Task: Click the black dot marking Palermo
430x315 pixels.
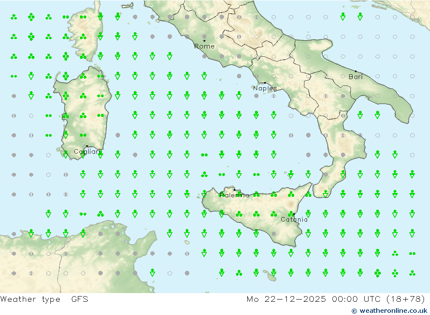Action: (234, 190)
